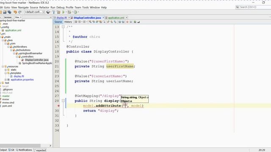Click the Clean and Build icon
This screenshot has width=271, height=152.
pos(58,12)
